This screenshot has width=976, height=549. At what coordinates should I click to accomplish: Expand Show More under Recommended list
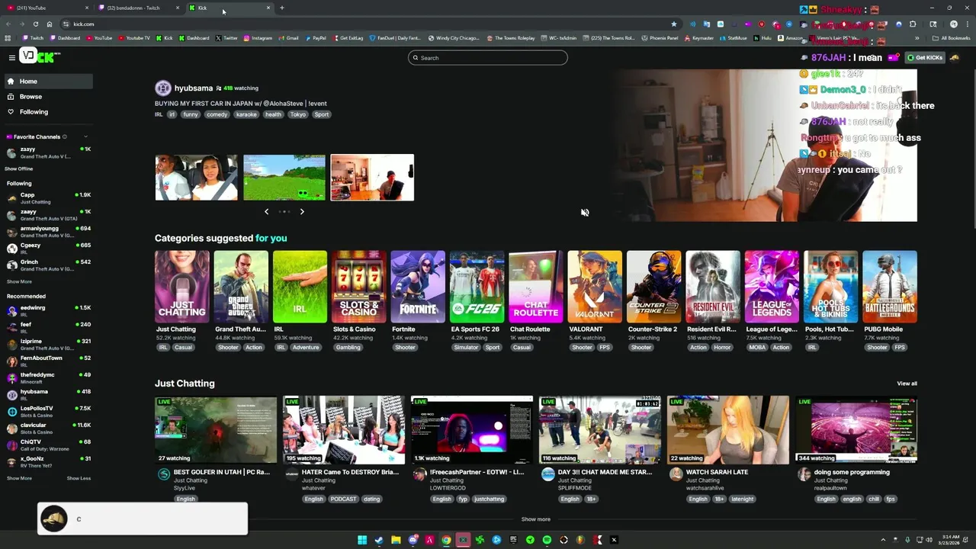pyautogui.click(x=19, y=478)
